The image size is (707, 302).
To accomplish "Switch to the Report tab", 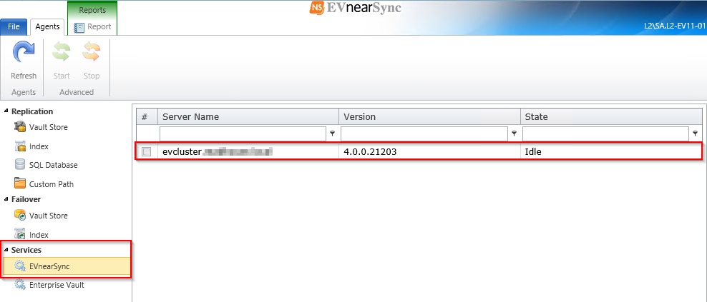I will click(92, 27).
